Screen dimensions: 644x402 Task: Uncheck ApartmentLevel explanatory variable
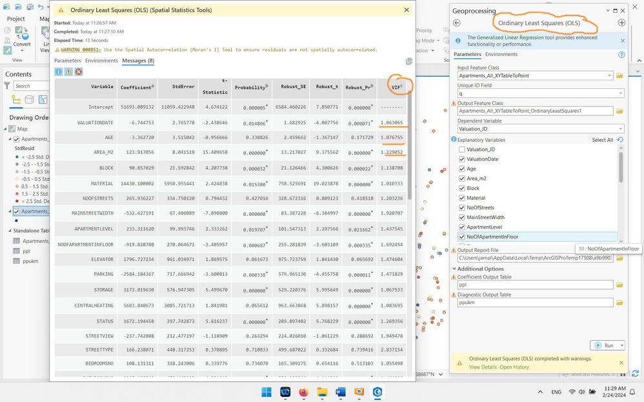pyautogui.click(x=461, y=227)
